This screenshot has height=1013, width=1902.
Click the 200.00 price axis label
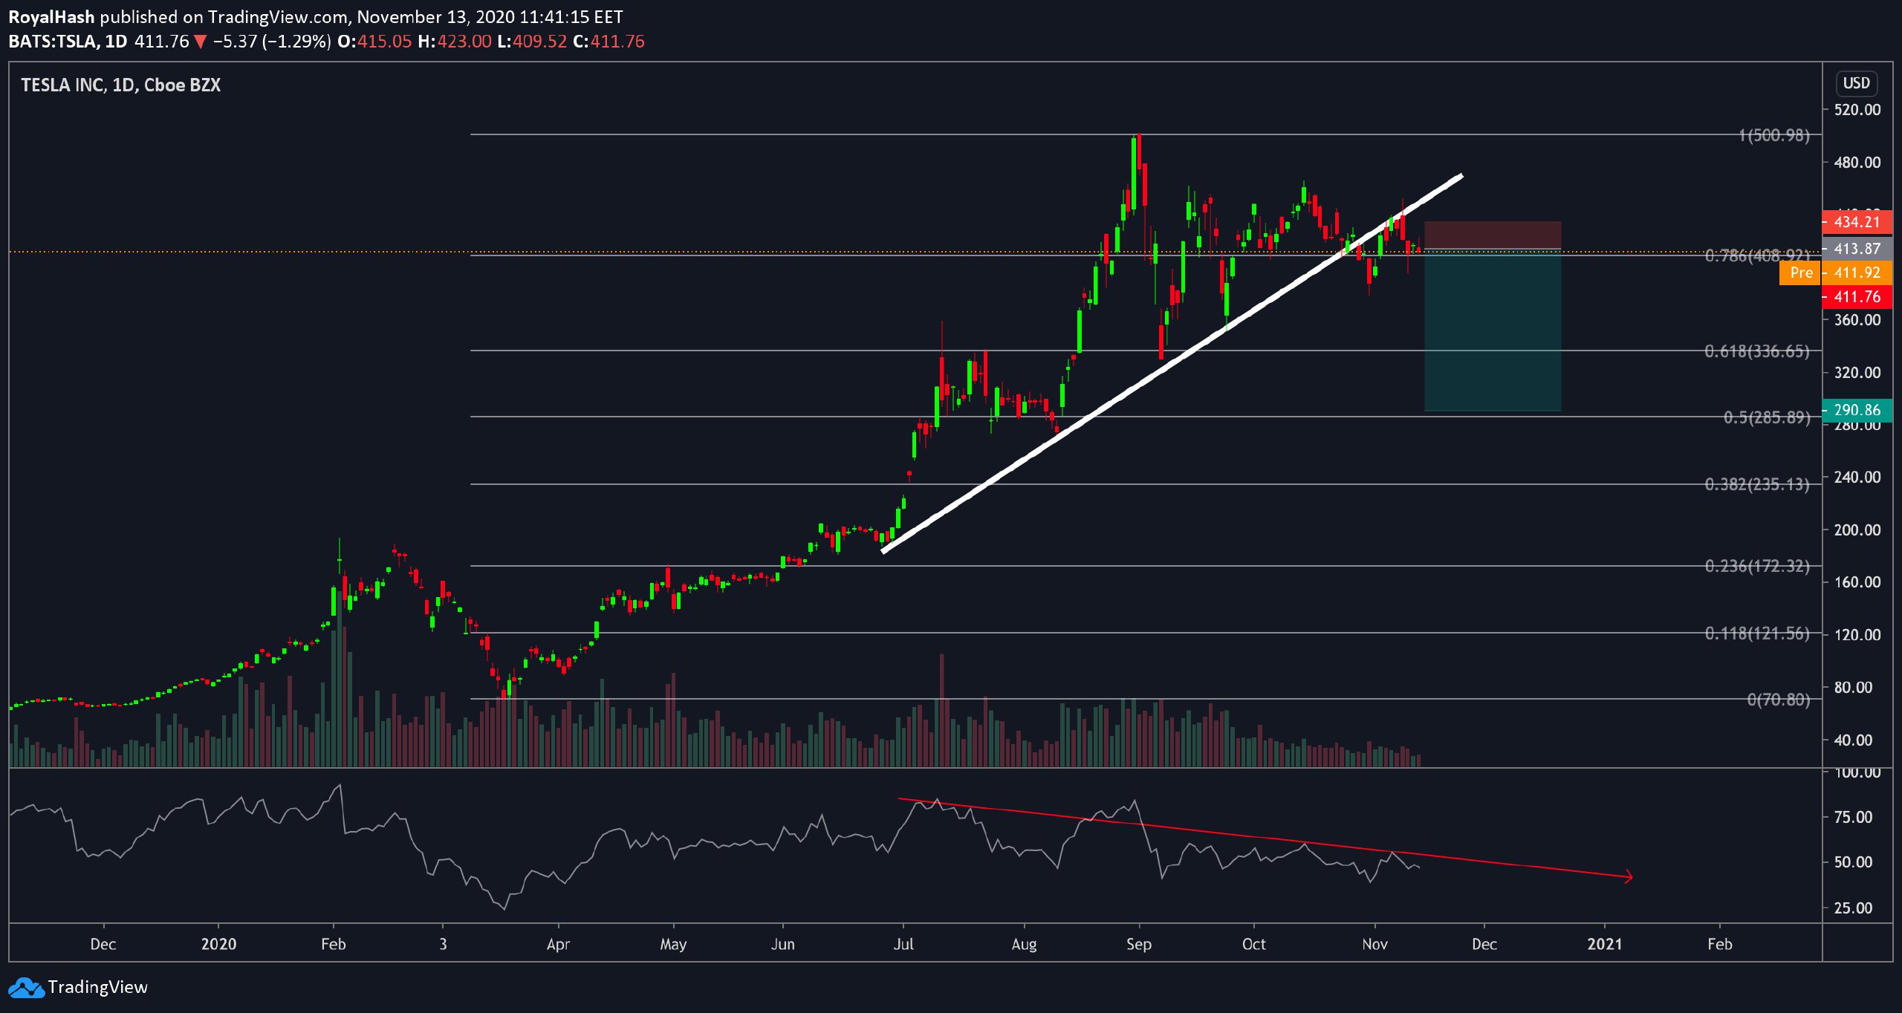point(1857,530)
